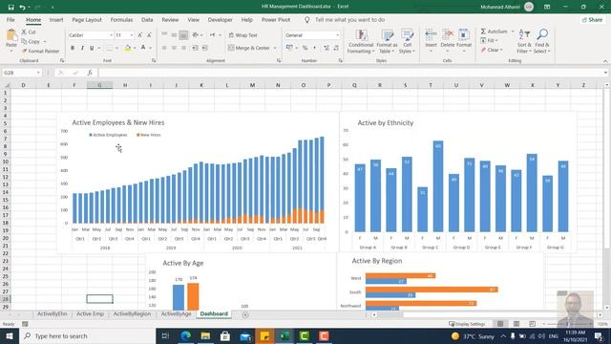The height and width of the screenshot is (344, 611).
Task: Open the Power Pivot tab
Action: (x=276, y=19)
